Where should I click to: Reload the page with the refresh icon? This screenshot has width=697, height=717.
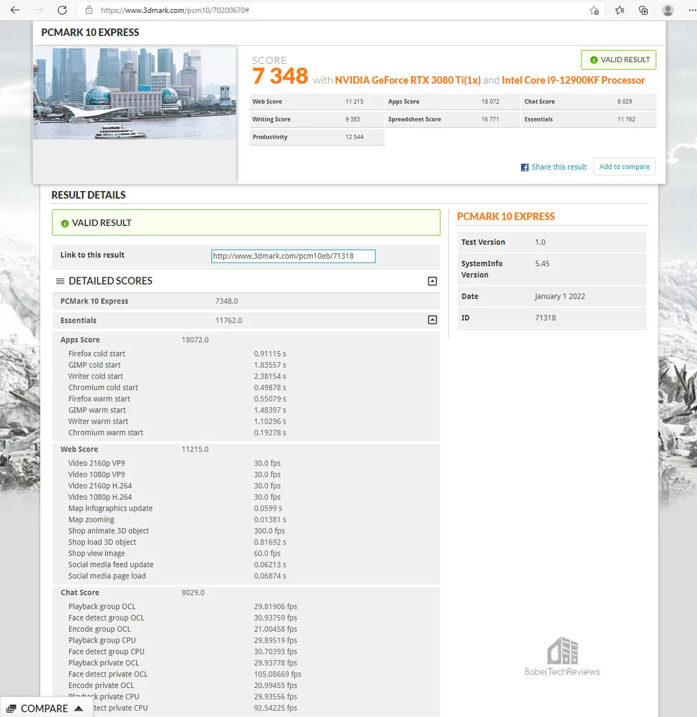click(62, 10)
